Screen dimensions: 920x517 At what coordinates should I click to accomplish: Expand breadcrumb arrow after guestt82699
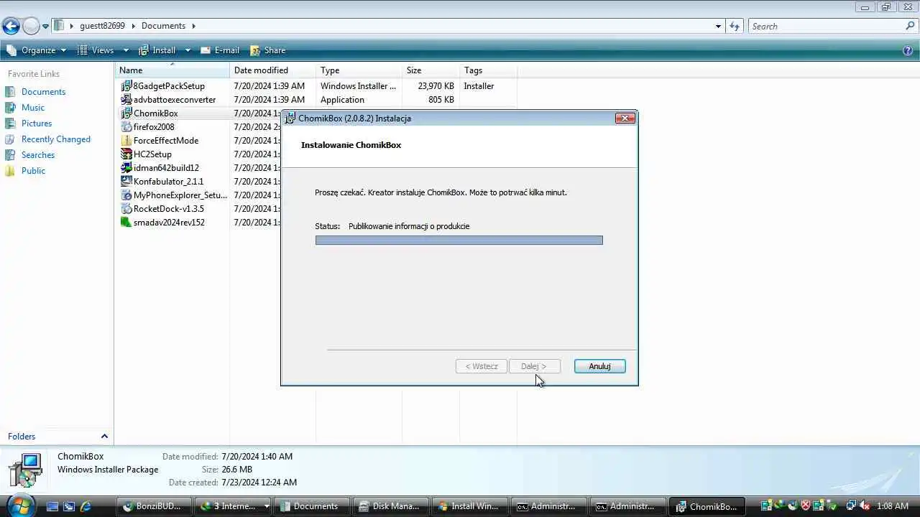[133, 26]
